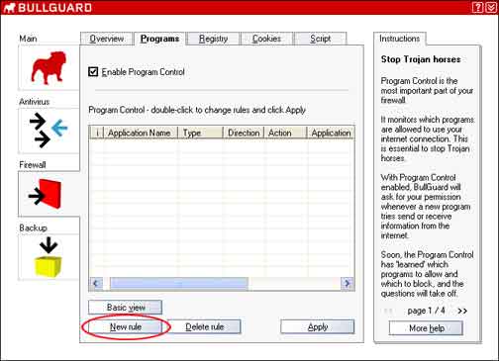Open the Backup yellow box icon
The image size is (499, 361).
tap(49, 256)
